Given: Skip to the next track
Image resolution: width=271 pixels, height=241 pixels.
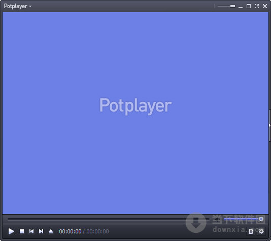Looking at the screenshot, I should point(41,231).
